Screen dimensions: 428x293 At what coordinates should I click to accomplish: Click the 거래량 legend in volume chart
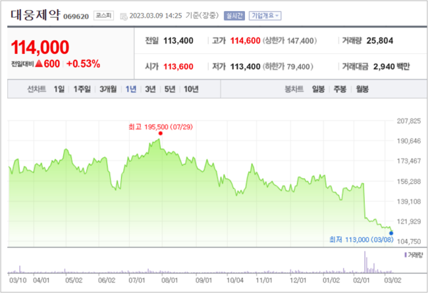tap(414, 255)
